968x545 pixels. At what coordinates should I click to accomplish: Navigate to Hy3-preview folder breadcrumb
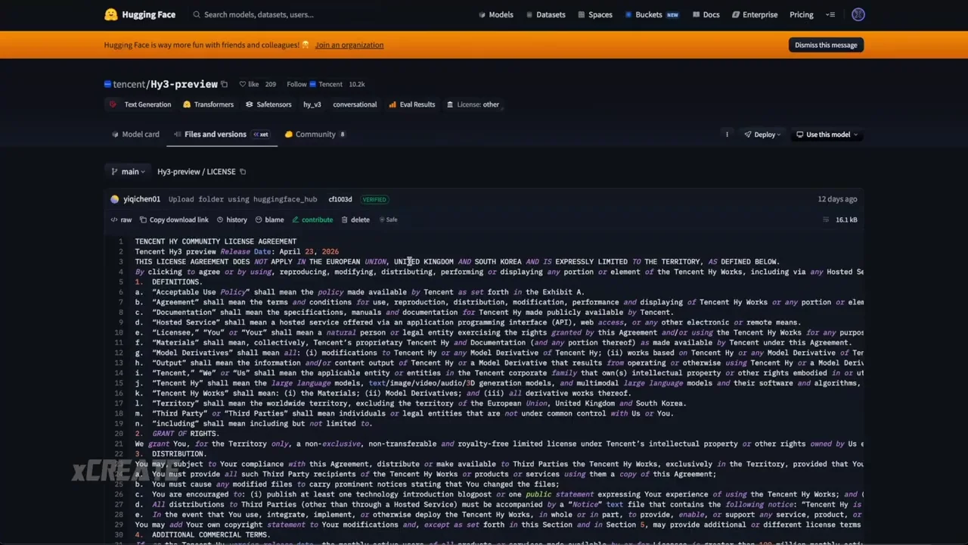[178, 172]
